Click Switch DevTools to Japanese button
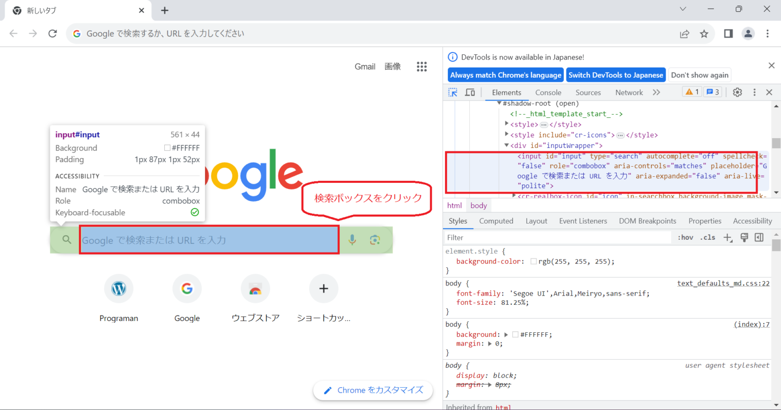This screenshot has width=781, height=410. [x=616, y=75]
